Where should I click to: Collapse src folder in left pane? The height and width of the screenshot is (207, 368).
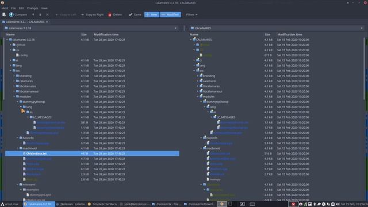[x=10, y=71]
